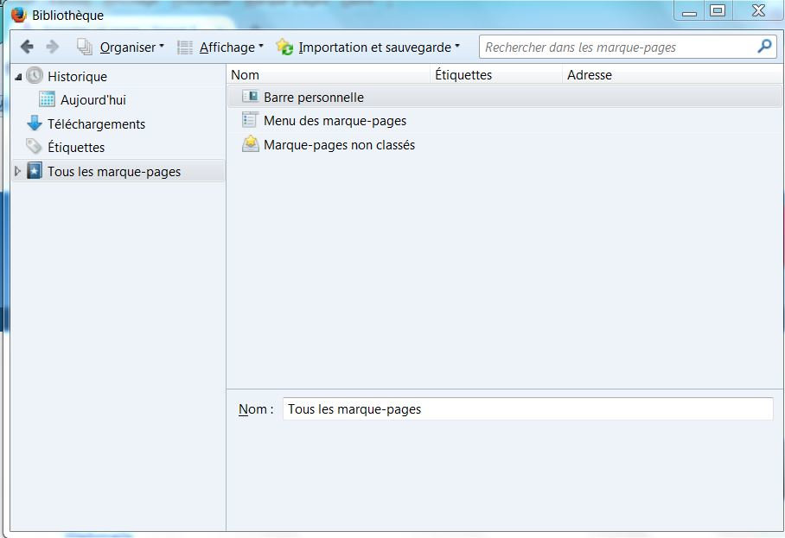Screen dimensions: 785x538
Task: Click the Historique clock icon
Action: pos(35,75)
